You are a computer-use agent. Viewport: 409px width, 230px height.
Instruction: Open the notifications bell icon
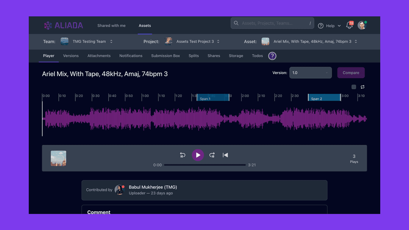pyautogui.click(x=349, y=26)
